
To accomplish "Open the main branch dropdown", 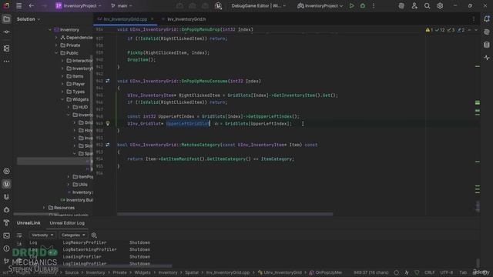I will (x=122, y=5).
